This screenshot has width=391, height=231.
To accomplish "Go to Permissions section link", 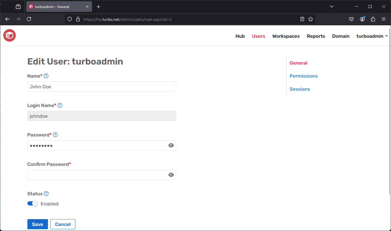I will [303, 76].
